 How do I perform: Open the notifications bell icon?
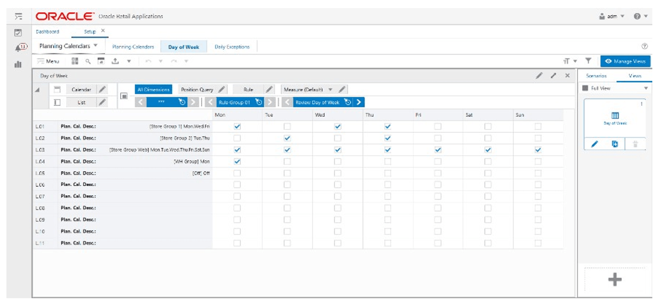[x=18, y=48]
